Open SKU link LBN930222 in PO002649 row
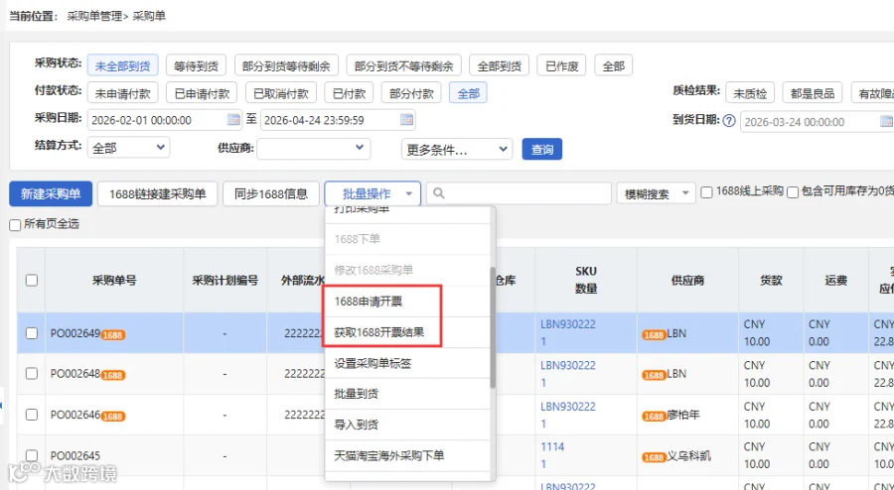Image resolution: width=894 pixels, height=490 pixels. point(568,324)
